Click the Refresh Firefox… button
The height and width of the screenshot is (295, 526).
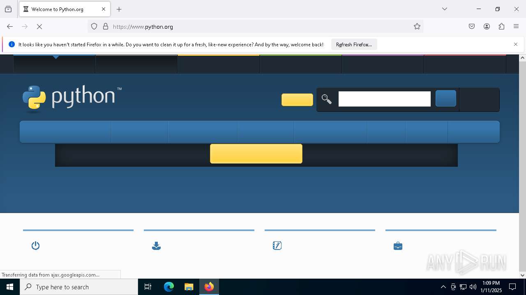click(x=354, y=45)
